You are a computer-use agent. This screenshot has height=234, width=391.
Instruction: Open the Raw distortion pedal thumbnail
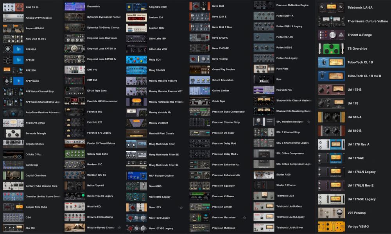[x=264, y=79]
